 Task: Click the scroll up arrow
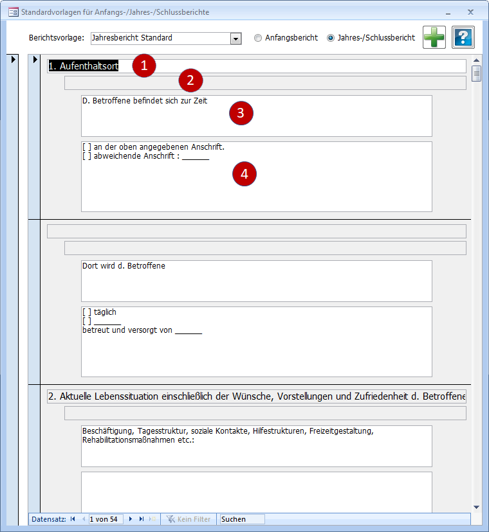point(476,60)
